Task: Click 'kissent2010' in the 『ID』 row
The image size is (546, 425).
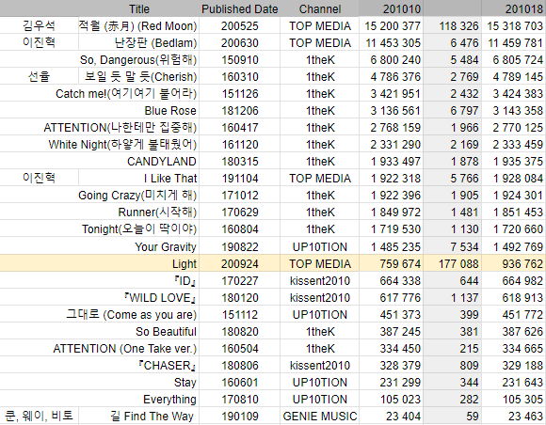Action: click(320, 280)
